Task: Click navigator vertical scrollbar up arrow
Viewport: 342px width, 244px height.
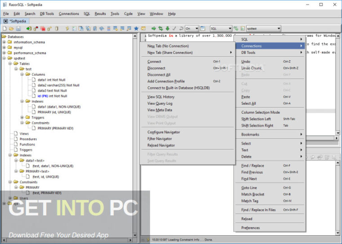Action: point(135,36)
